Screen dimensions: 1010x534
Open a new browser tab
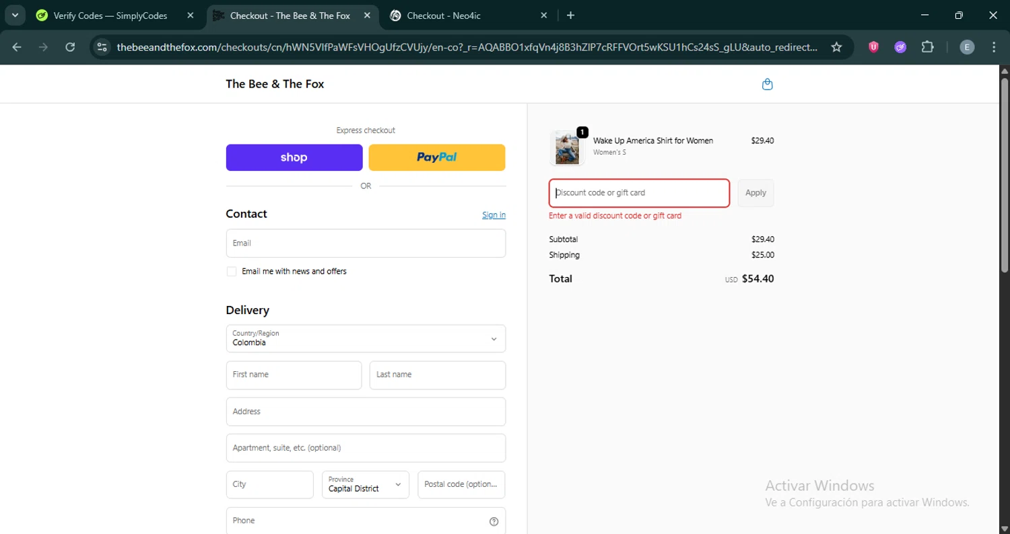[x=570, y=15]
